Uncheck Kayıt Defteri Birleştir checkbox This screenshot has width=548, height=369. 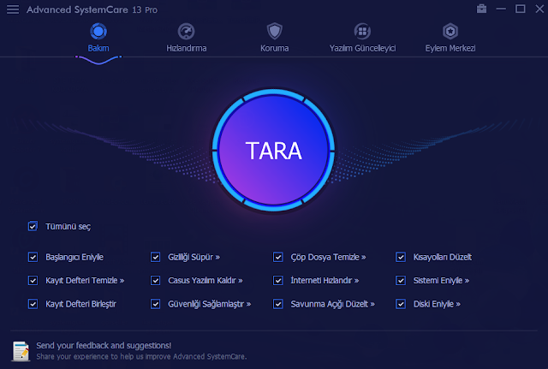click(33, 304)
